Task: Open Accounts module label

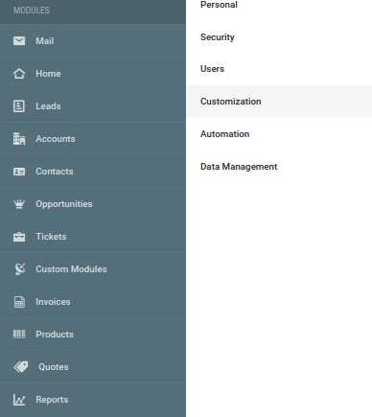Action: point(56,139)
